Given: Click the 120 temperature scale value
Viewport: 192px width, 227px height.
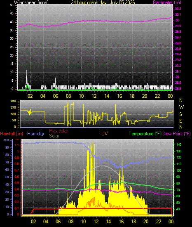Looking at the screenshot, I should [179, 158].
